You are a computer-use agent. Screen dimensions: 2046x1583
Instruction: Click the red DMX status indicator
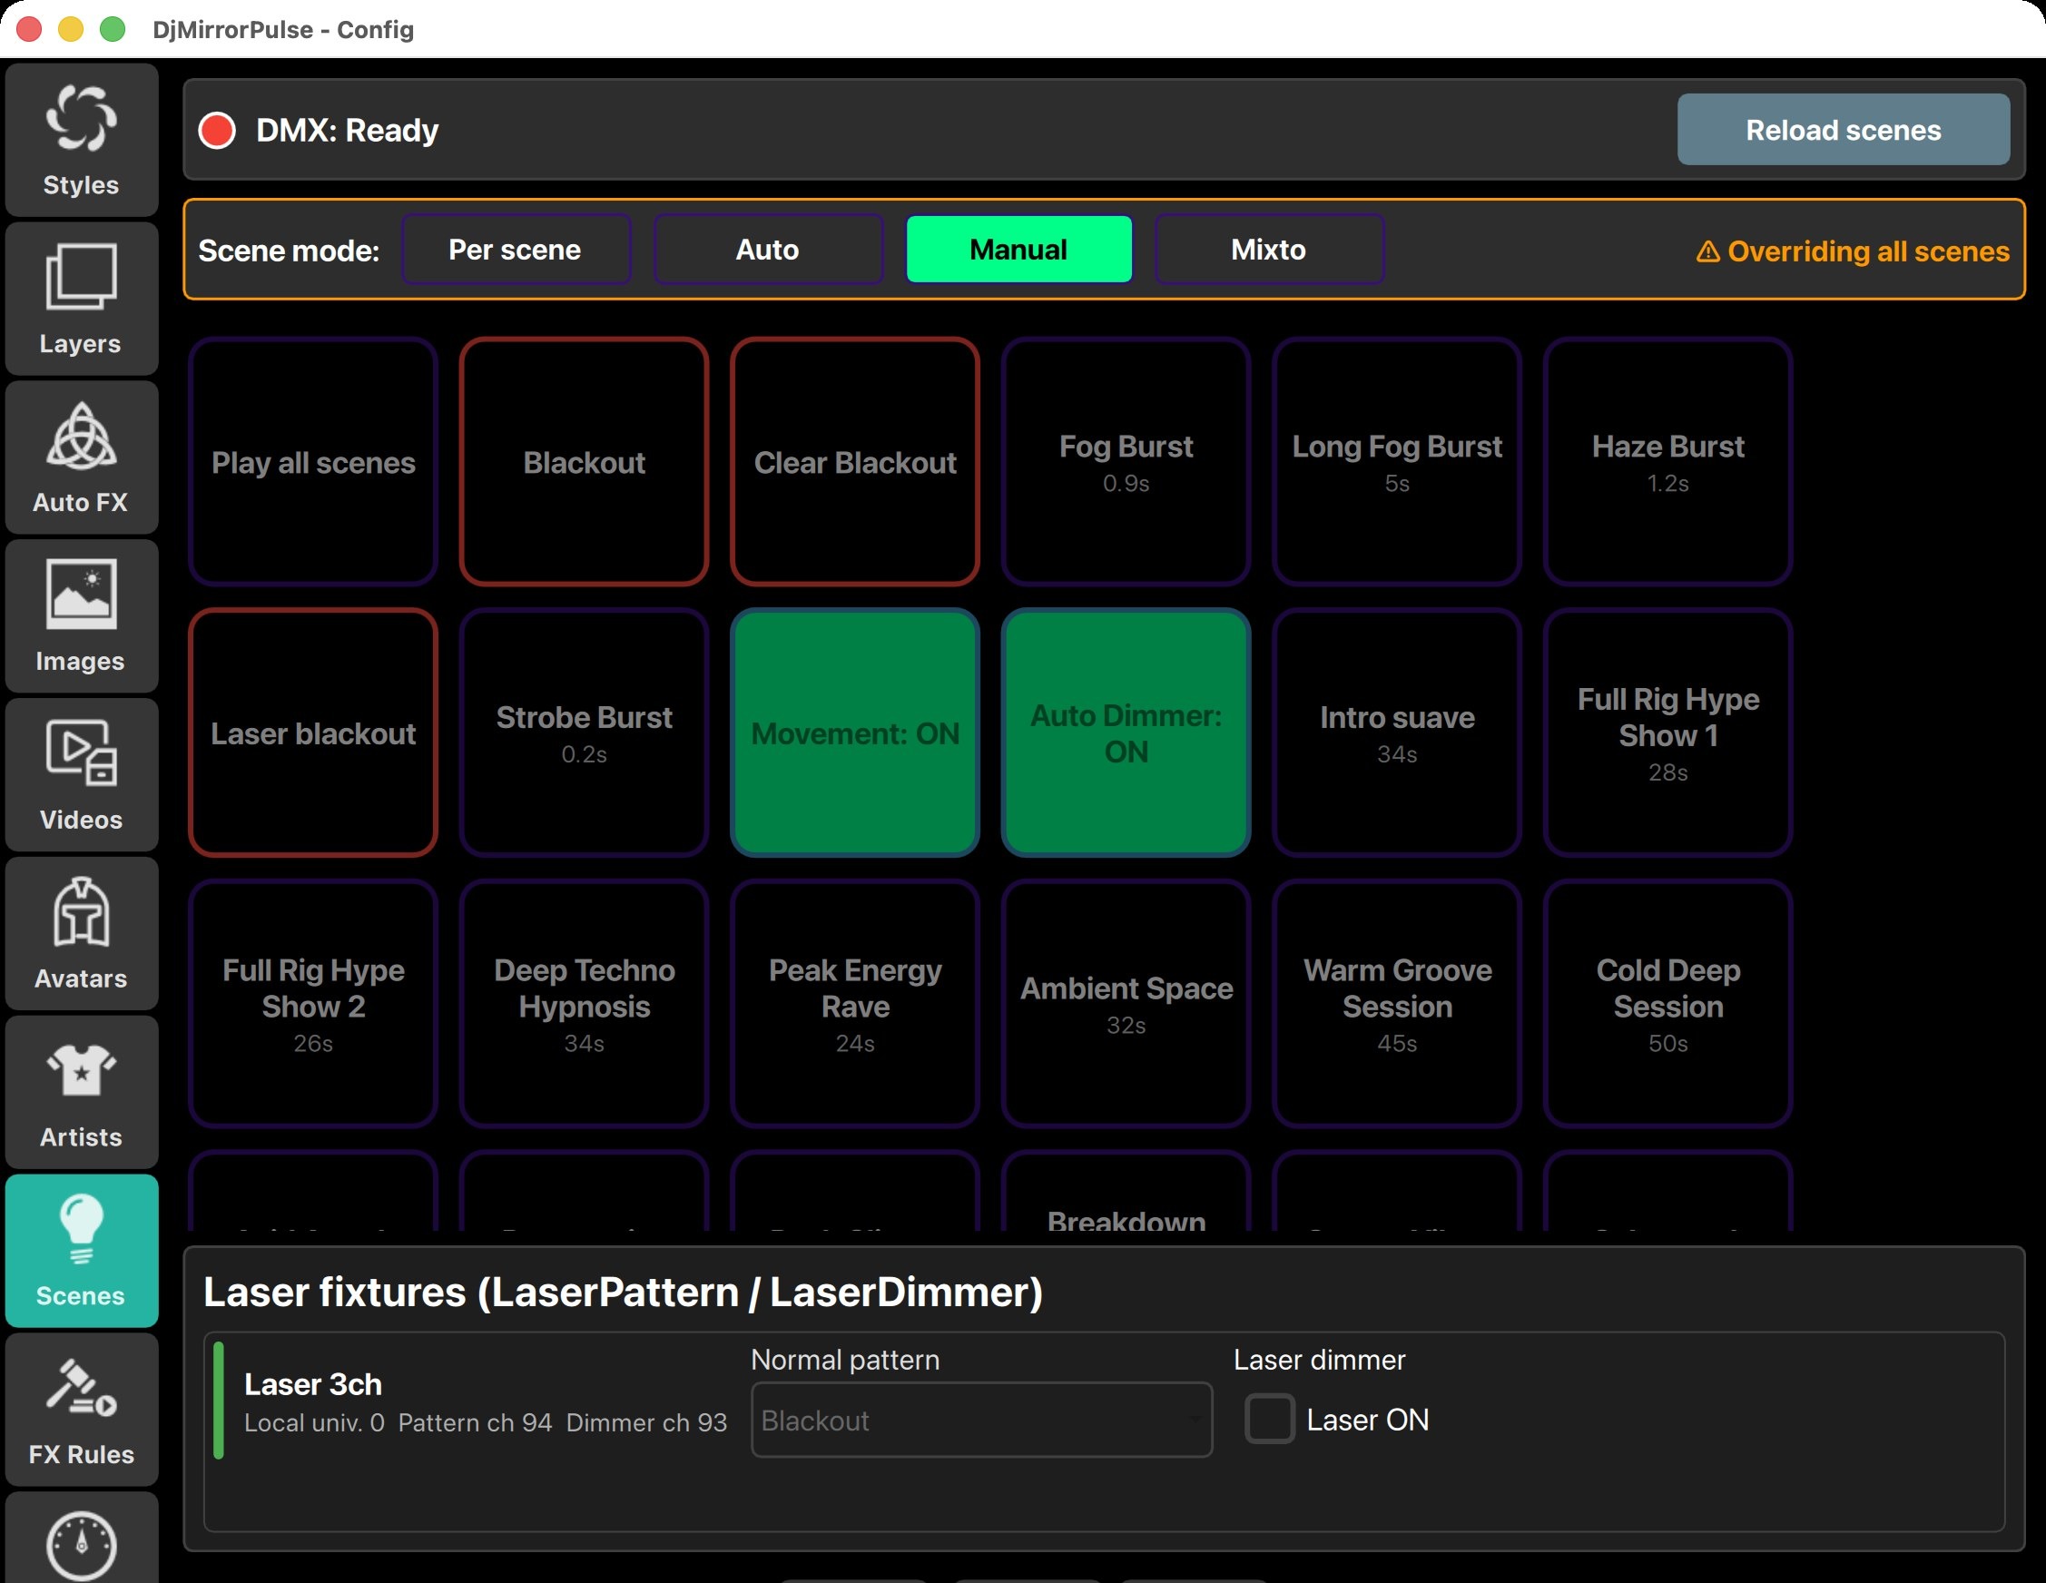[217, 130]
